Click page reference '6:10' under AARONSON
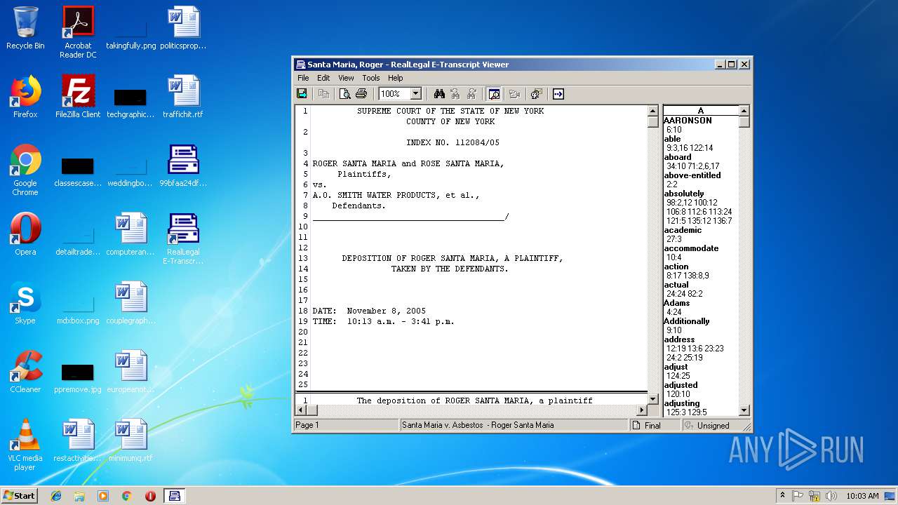898x505 pixels. pos(674,130)
